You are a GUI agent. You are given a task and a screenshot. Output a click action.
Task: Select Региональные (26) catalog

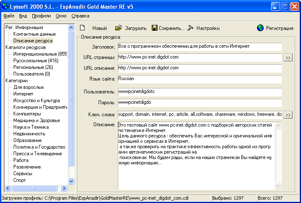click(x=33, y=67)
